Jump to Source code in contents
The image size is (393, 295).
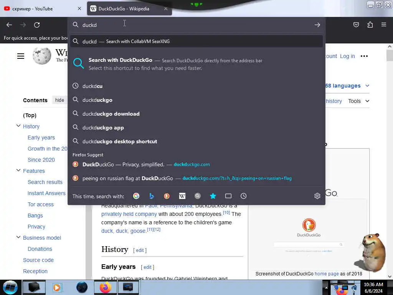click(x=38, y=260)
